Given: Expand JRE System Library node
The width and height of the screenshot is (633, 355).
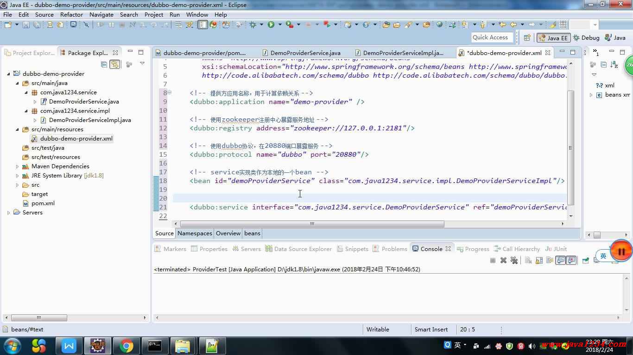Looking at the screenshot, I should pyautogui.click(x=18, y=176).
